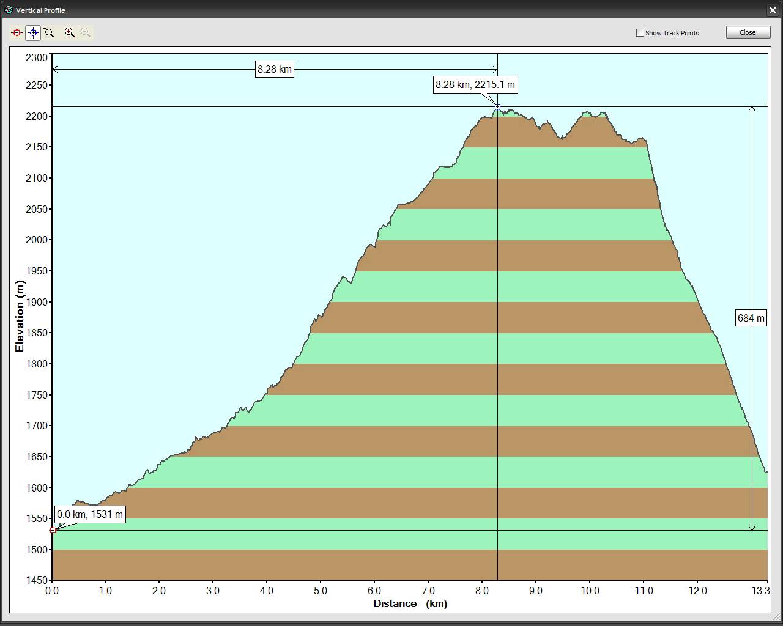
Task: Click the Vertical Profile title bar text
Action: (40, 10)
